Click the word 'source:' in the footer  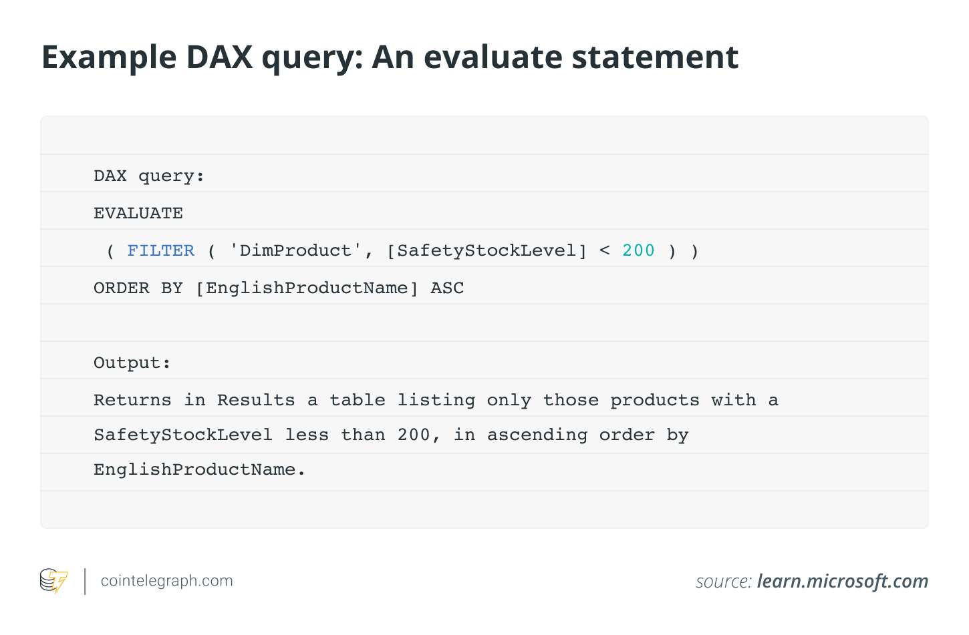point(724,582)
